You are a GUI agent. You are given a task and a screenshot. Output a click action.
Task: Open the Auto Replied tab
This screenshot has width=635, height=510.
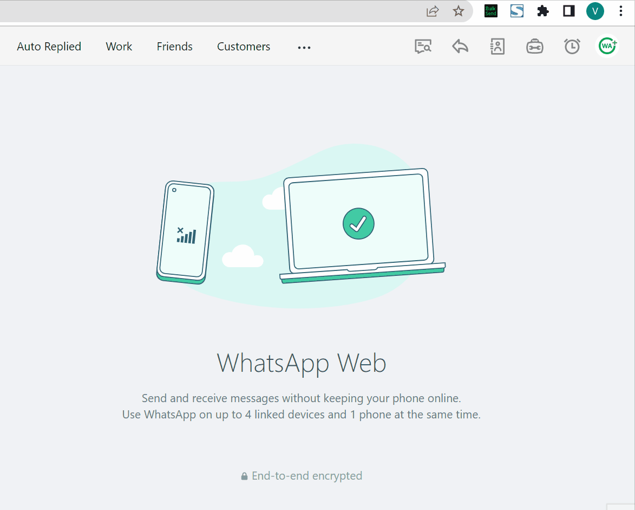point(49,47)
